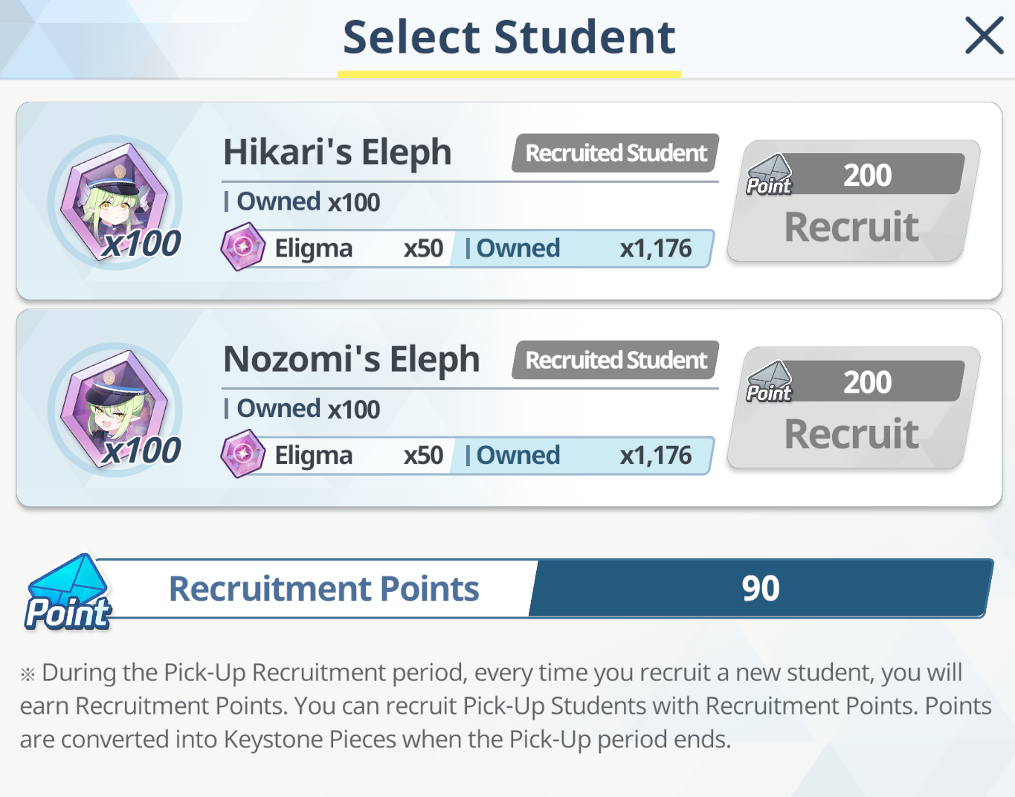Click the Point envelope icon on Nozomi's Recruit button
This screenshot has height=797, width=1015.
769,381
